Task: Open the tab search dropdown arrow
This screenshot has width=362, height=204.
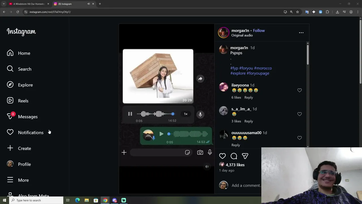Action: pyautogui.click(x=4, y=4)
